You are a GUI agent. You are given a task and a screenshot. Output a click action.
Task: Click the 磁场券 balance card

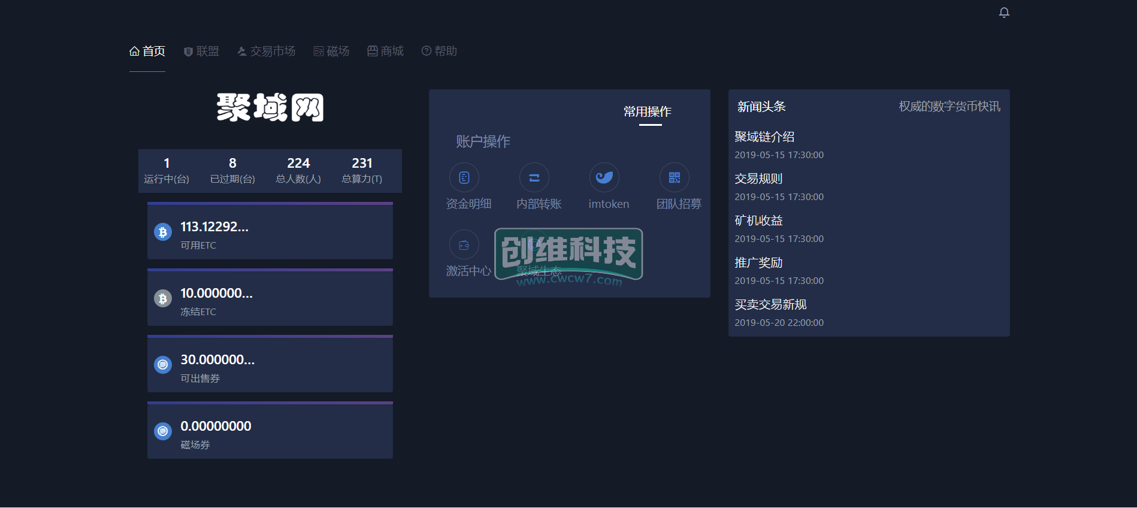click(270, 431)
